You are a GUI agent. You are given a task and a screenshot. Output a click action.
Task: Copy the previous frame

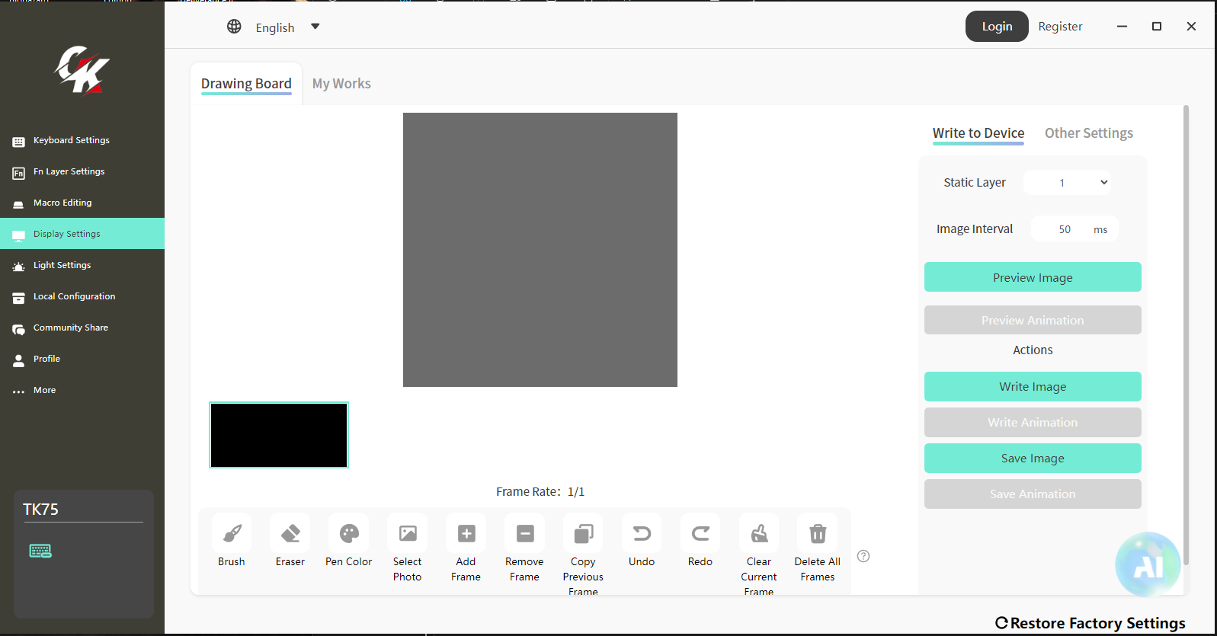tap(584, 534)
